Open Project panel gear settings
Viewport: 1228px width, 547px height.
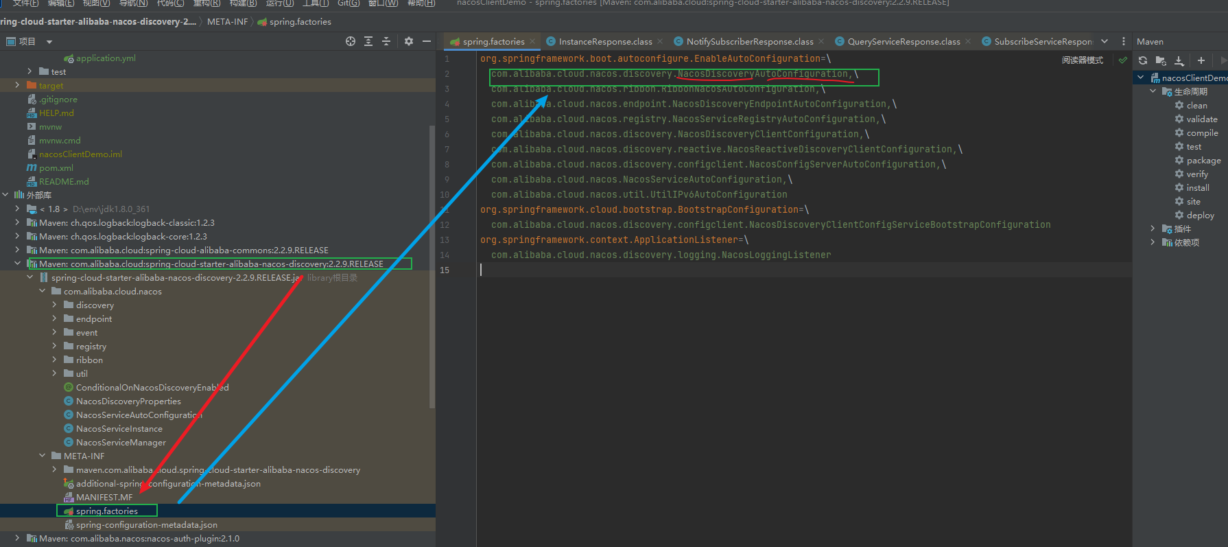click(409, 41)
